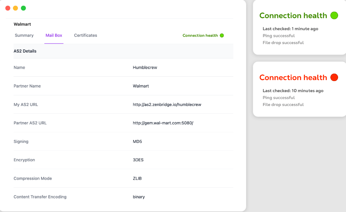The image size is (346, 212).
Task: Select the Humblecrew name value
Action: point(145,67)
